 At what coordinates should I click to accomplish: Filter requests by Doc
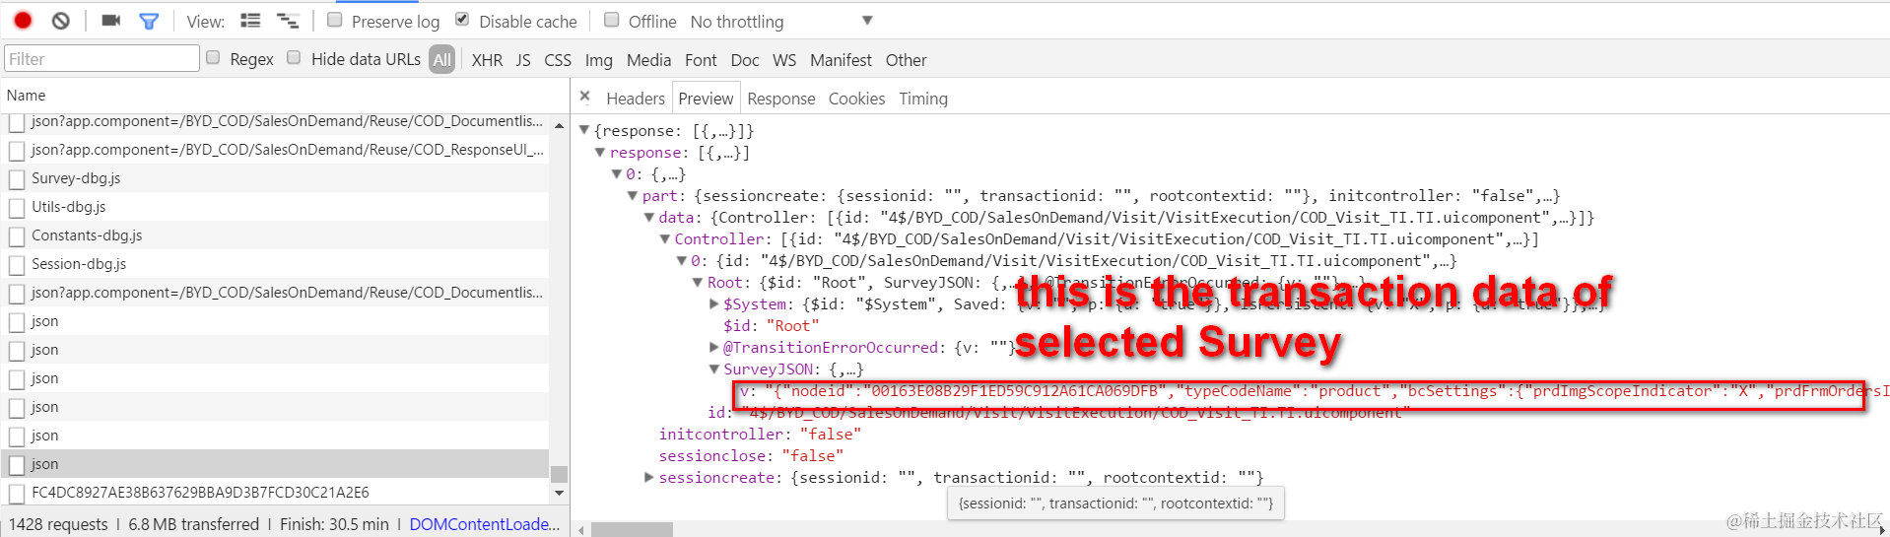[745, 60]
